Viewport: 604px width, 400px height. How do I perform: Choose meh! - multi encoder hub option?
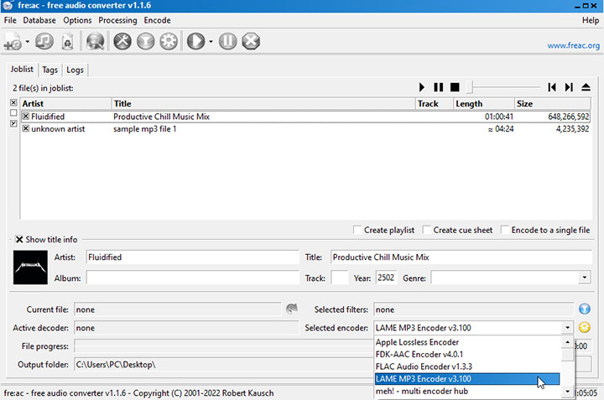[467, 391]
